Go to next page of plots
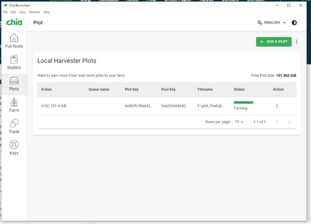 [x=289, y=122]
